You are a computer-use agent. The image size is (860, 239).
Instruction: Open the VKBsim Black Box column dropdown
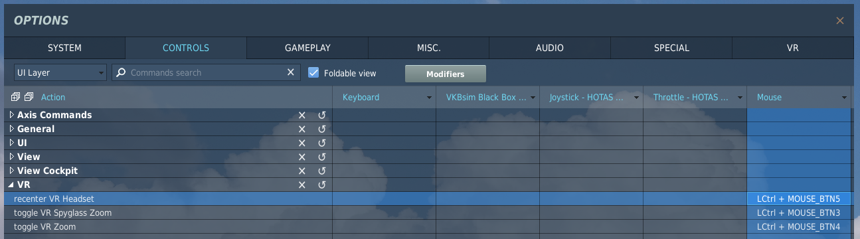[533, 98]
